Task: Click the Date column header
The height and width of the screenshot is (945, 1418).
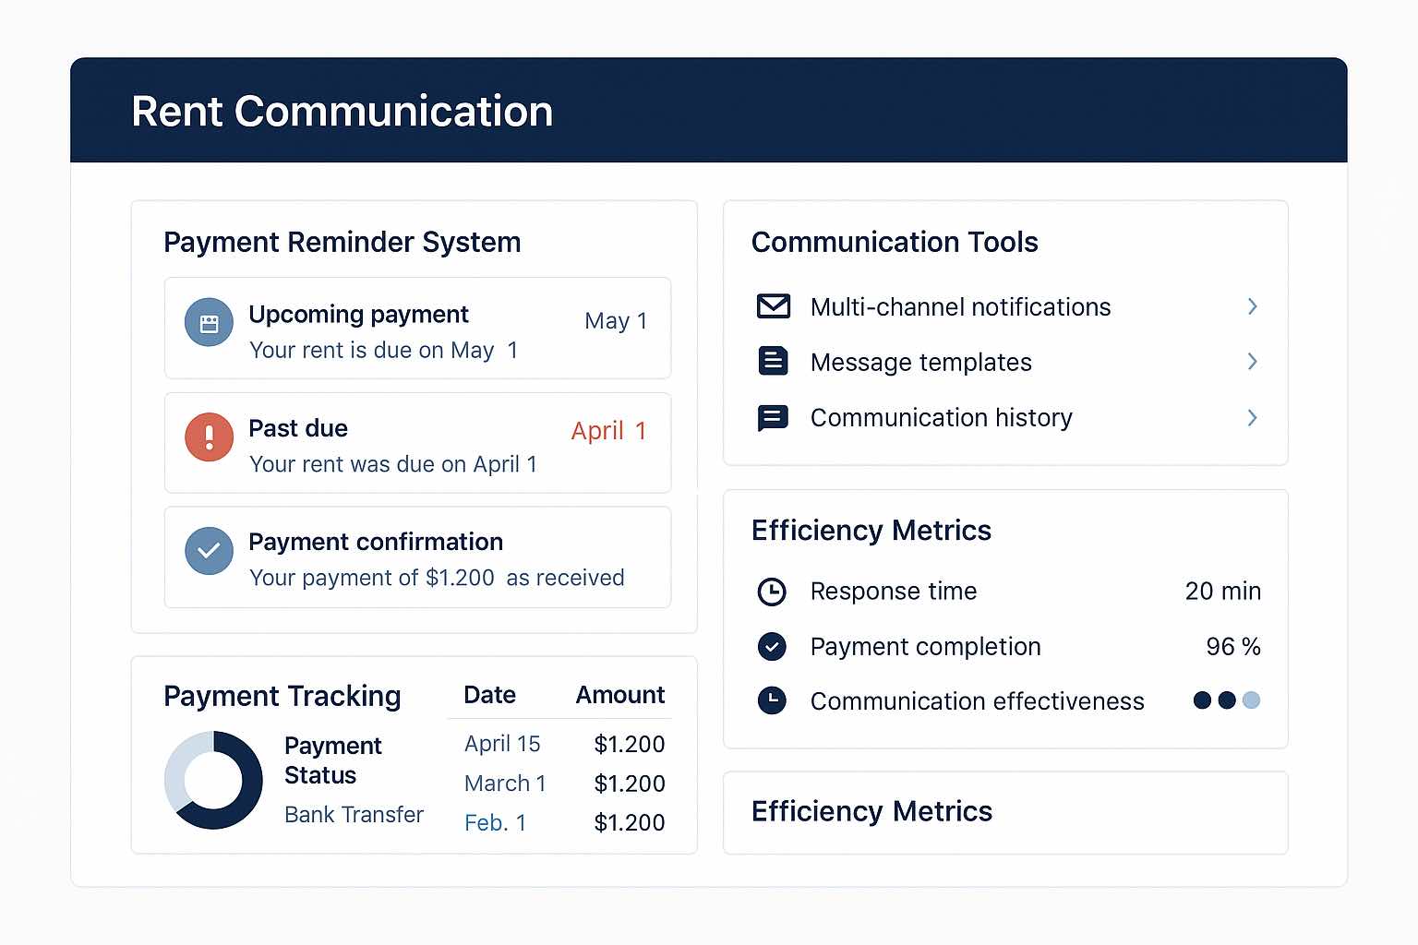Action: coord(489,695)
